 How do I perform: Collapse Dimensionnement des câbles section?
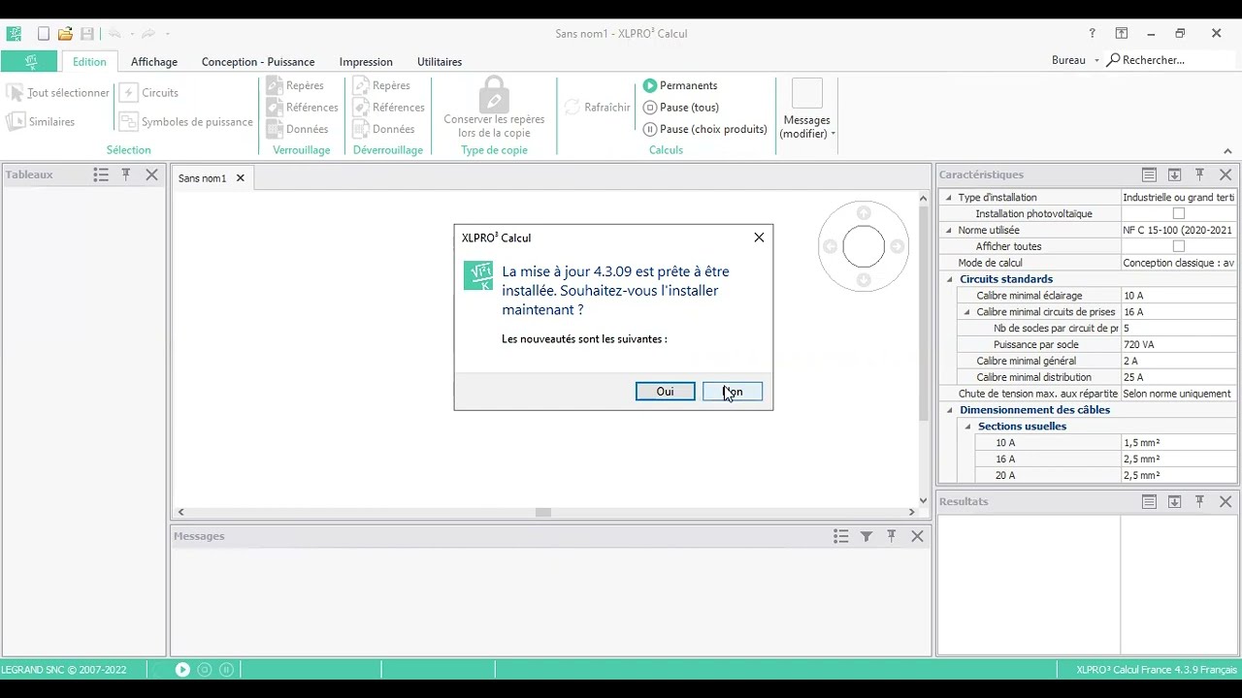[950, 410]
